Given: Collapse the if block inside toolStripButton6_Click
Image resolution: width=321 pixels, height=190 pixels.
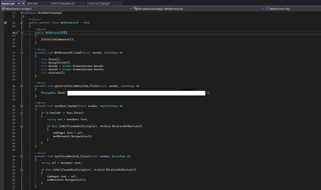Looking at the screenshot, I should (x=21, y=170).
